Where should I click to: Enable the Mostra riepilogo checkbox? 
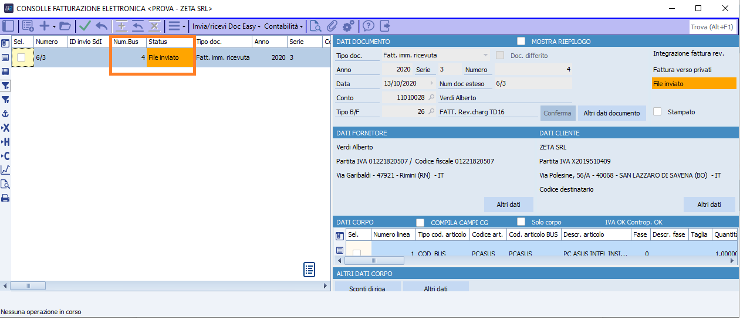(x=521, y=42)
